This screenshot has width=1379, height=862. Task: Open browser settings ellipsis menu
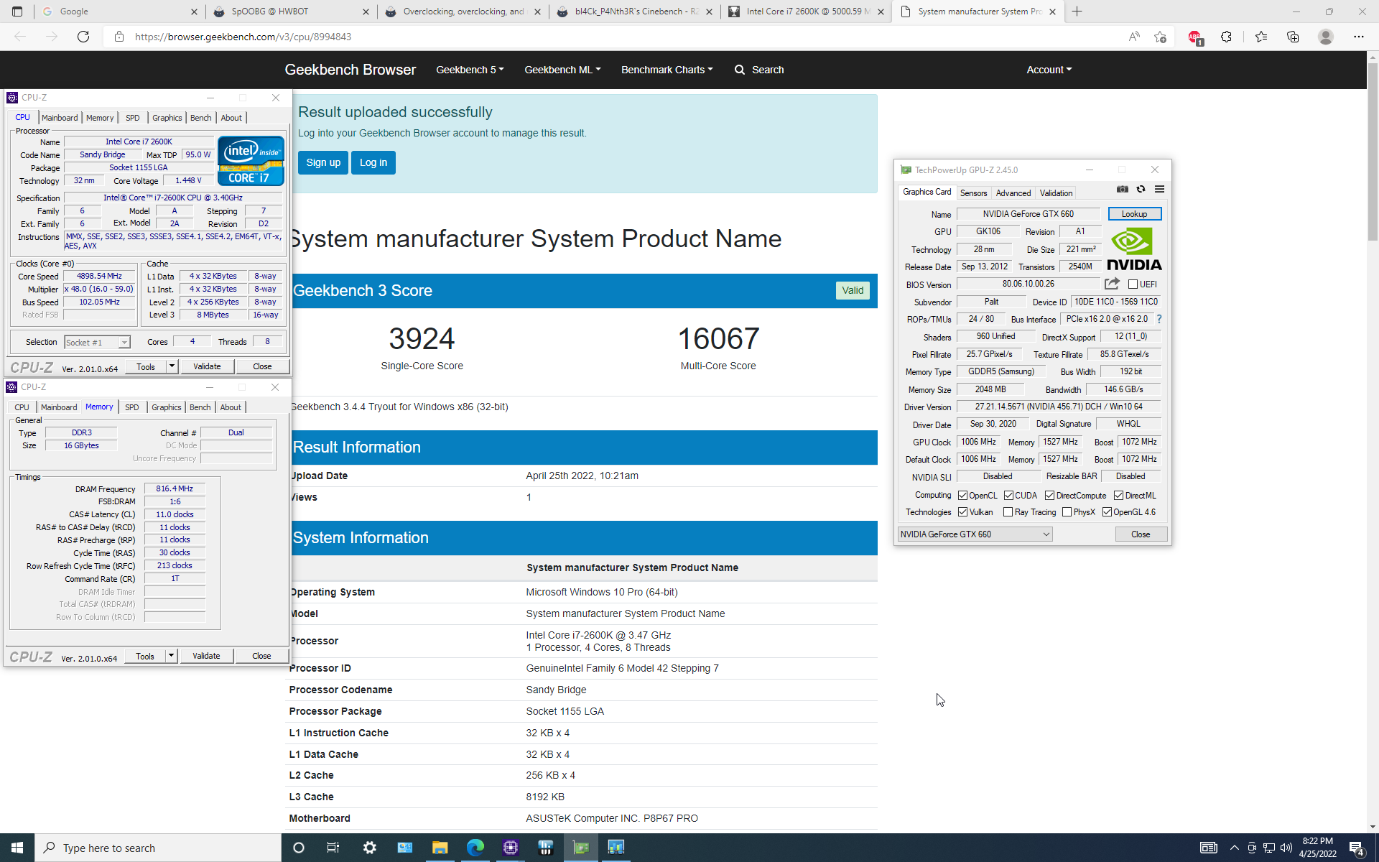point(1358,37)
